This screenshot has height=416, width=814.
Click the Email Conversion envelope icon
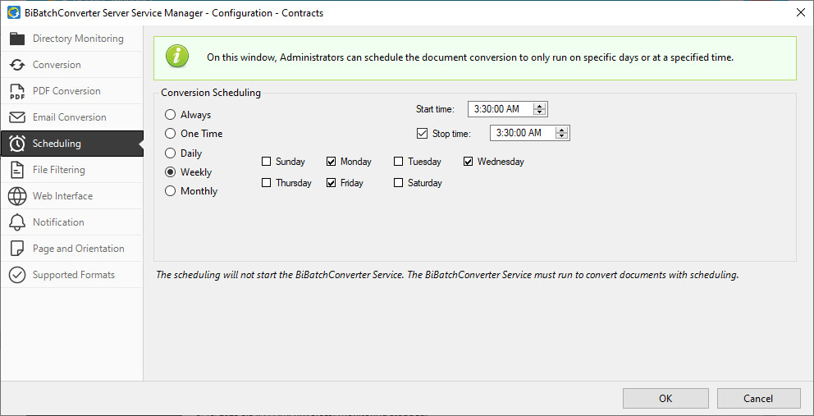[x=17, y=117]
